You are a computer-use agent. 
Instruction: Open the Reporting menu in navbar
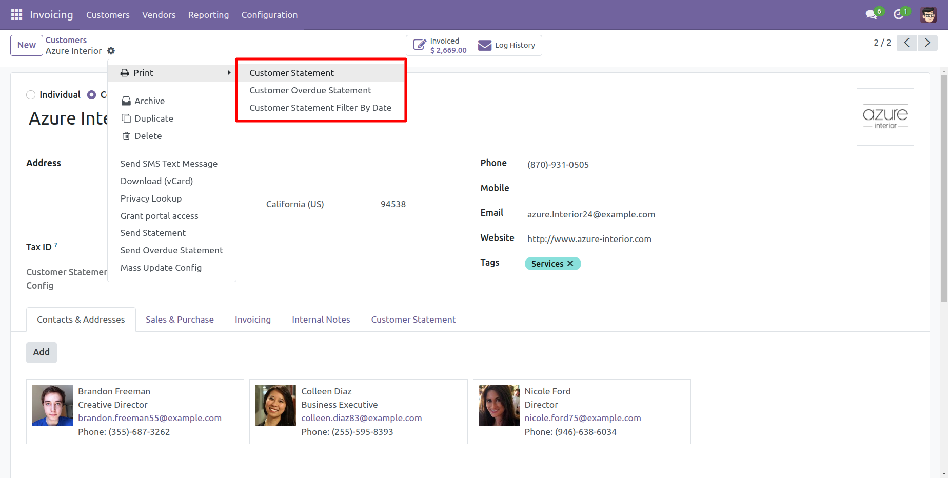[208, 15]
